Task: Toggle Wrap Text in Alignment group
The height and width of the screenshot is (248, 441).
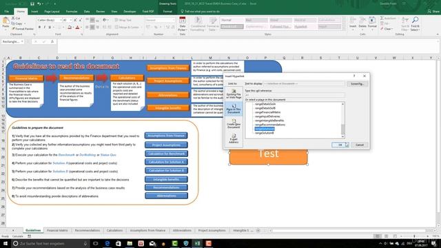Action: [x=123, y=20]
